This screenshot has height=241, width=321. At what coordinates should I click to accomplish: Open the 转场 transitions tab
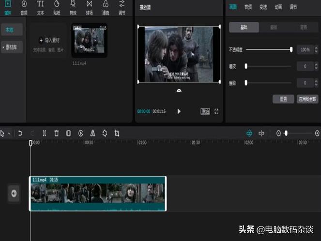point(89,8)
